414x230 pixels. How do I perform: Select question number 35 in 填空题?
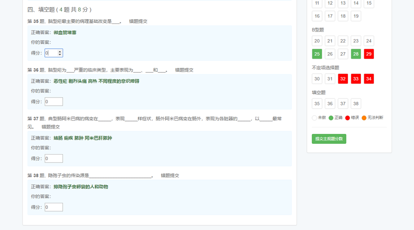click(x=317, y=104)
